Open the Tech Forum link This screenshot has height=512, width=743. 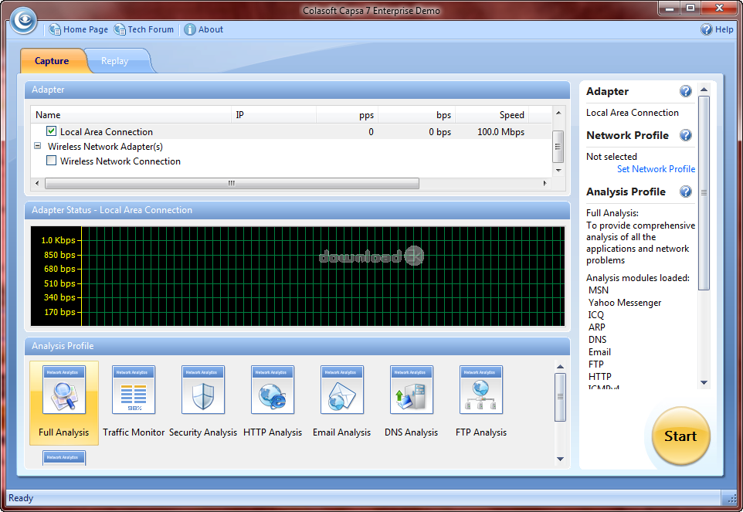pos(144,29)
